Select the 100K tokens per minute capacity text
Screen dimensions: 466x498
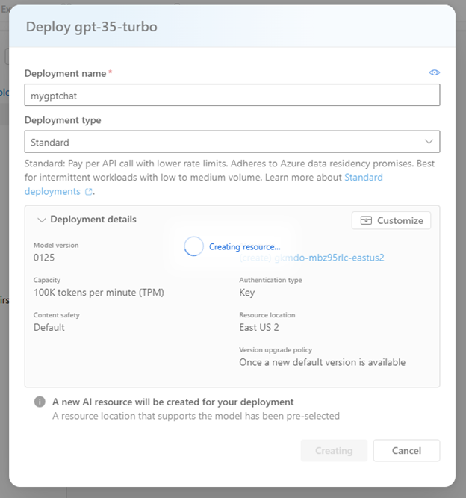99,292
